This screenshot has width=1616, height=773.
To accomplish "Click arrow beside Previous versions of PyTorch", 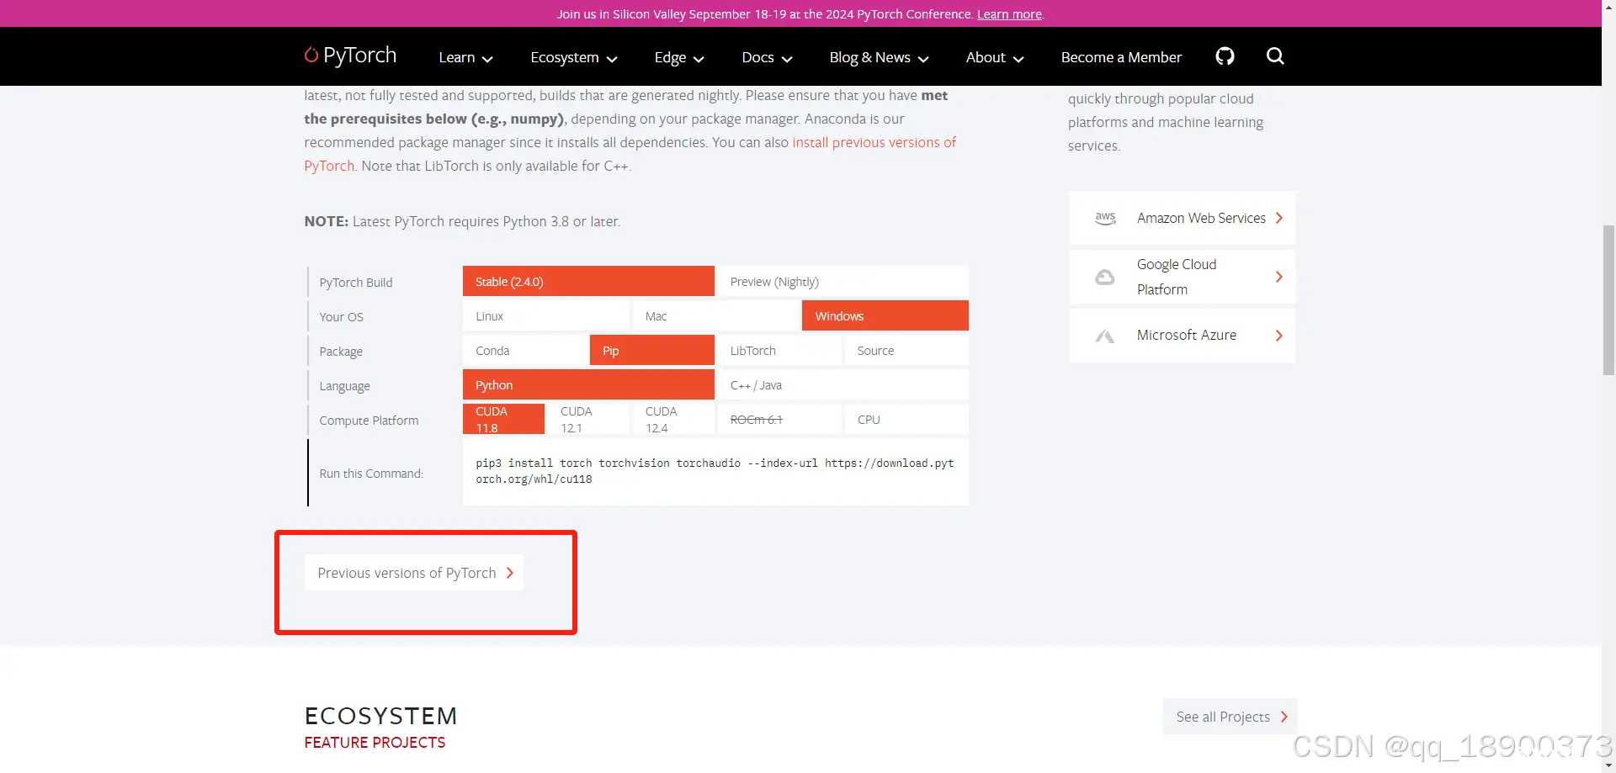I will [x=509, y=573].
